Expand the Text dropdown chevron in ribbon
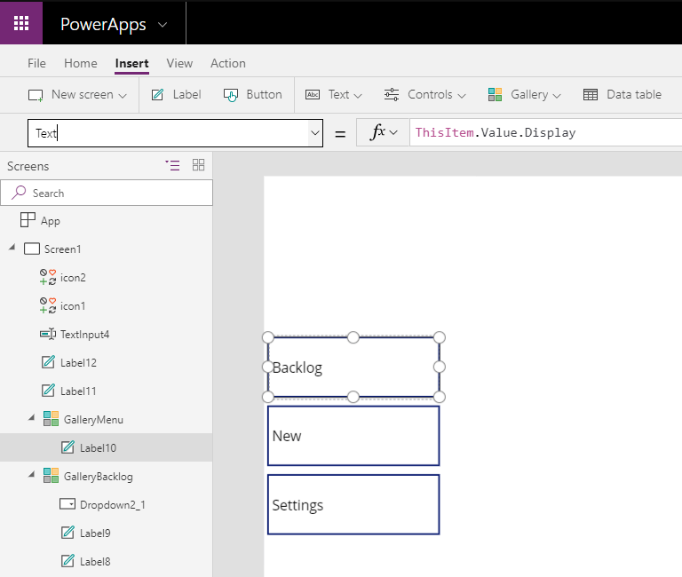Screen dimensions: 682x577 358,96
